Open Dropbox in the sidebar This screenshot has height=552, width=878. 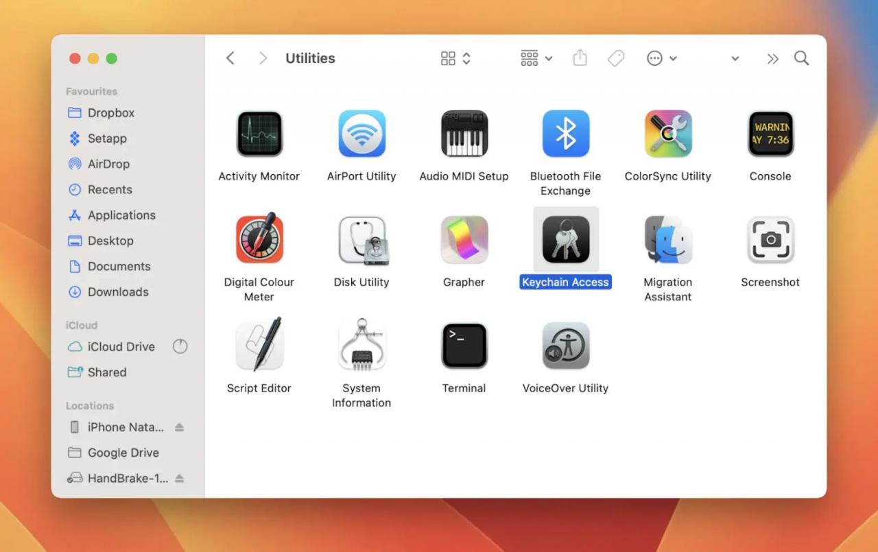click(111, 112)
